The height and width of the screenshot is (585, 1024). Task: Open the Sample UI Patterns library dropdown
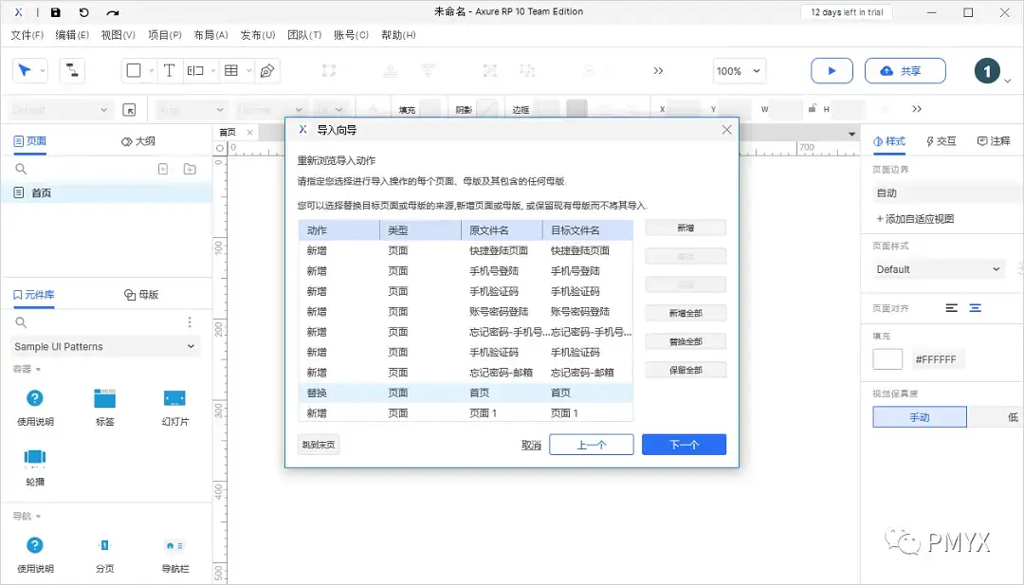104,346
